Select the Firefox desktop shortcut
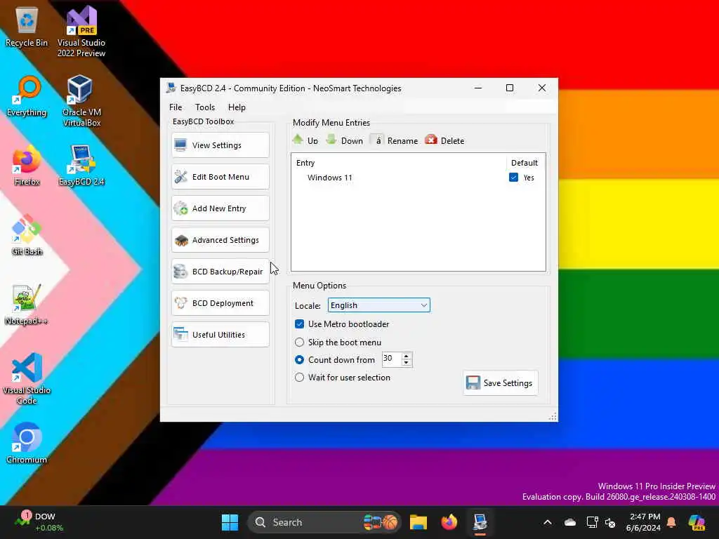719x539 pixels. [27, 166]
